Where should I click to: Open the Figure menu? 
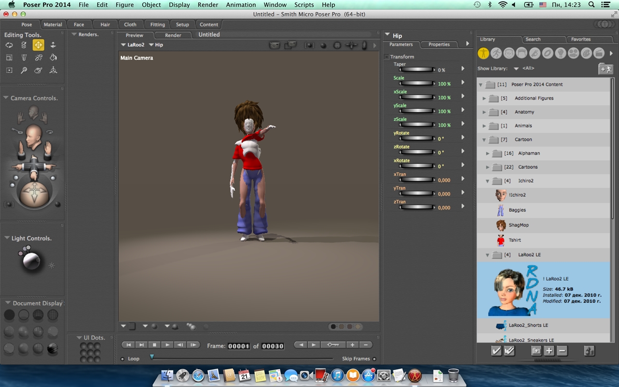pyautogui.click(x=125, y=5)
